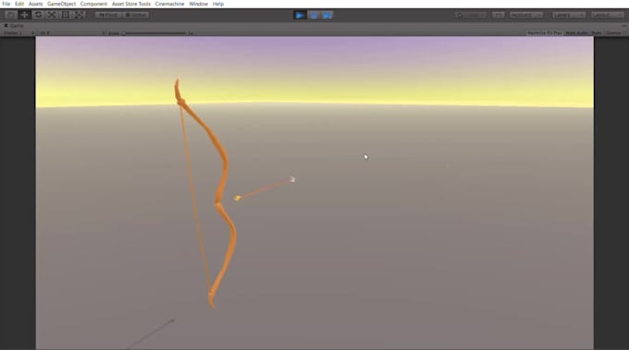Screen dimensions: 629x350
Task: Open the Component menu
Action: click(93, 4)
